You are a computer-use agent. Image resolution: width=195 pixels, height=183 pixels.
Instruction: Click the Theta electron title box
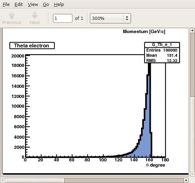click(x=32, y=46)
